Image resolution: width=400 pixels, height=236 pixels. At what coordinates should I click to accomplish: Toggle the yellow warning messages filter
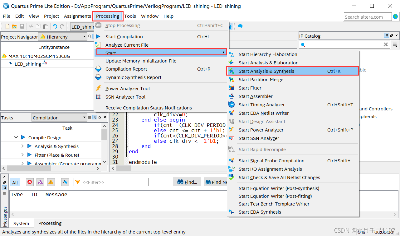tap(51, 182)
